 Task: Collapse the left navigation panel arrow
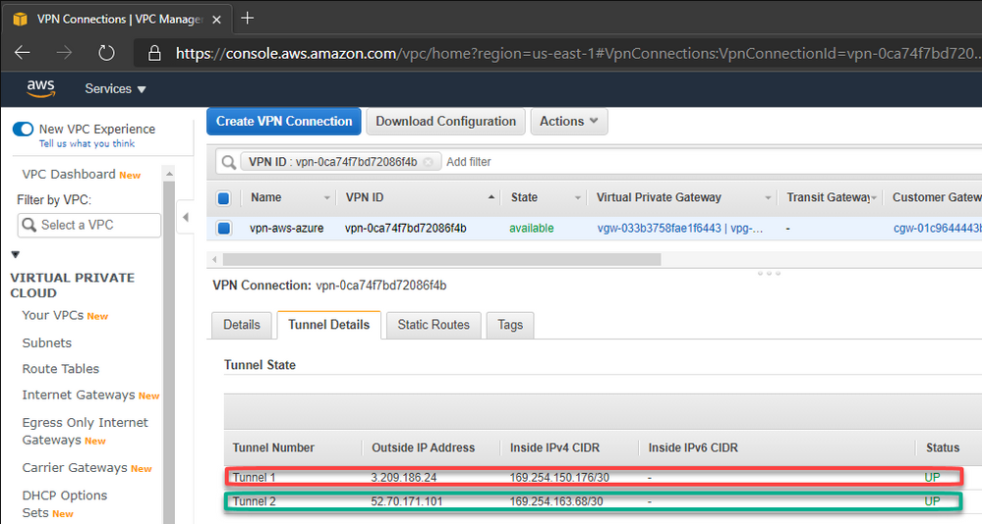tap(186, 217)
